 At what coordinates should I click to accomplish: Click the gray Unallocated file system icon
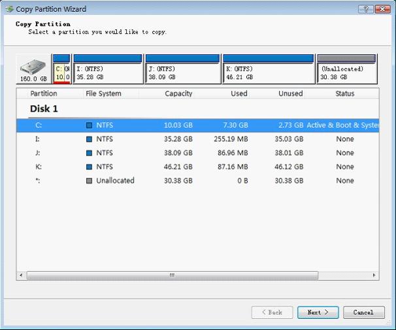[x=90, y=181]
